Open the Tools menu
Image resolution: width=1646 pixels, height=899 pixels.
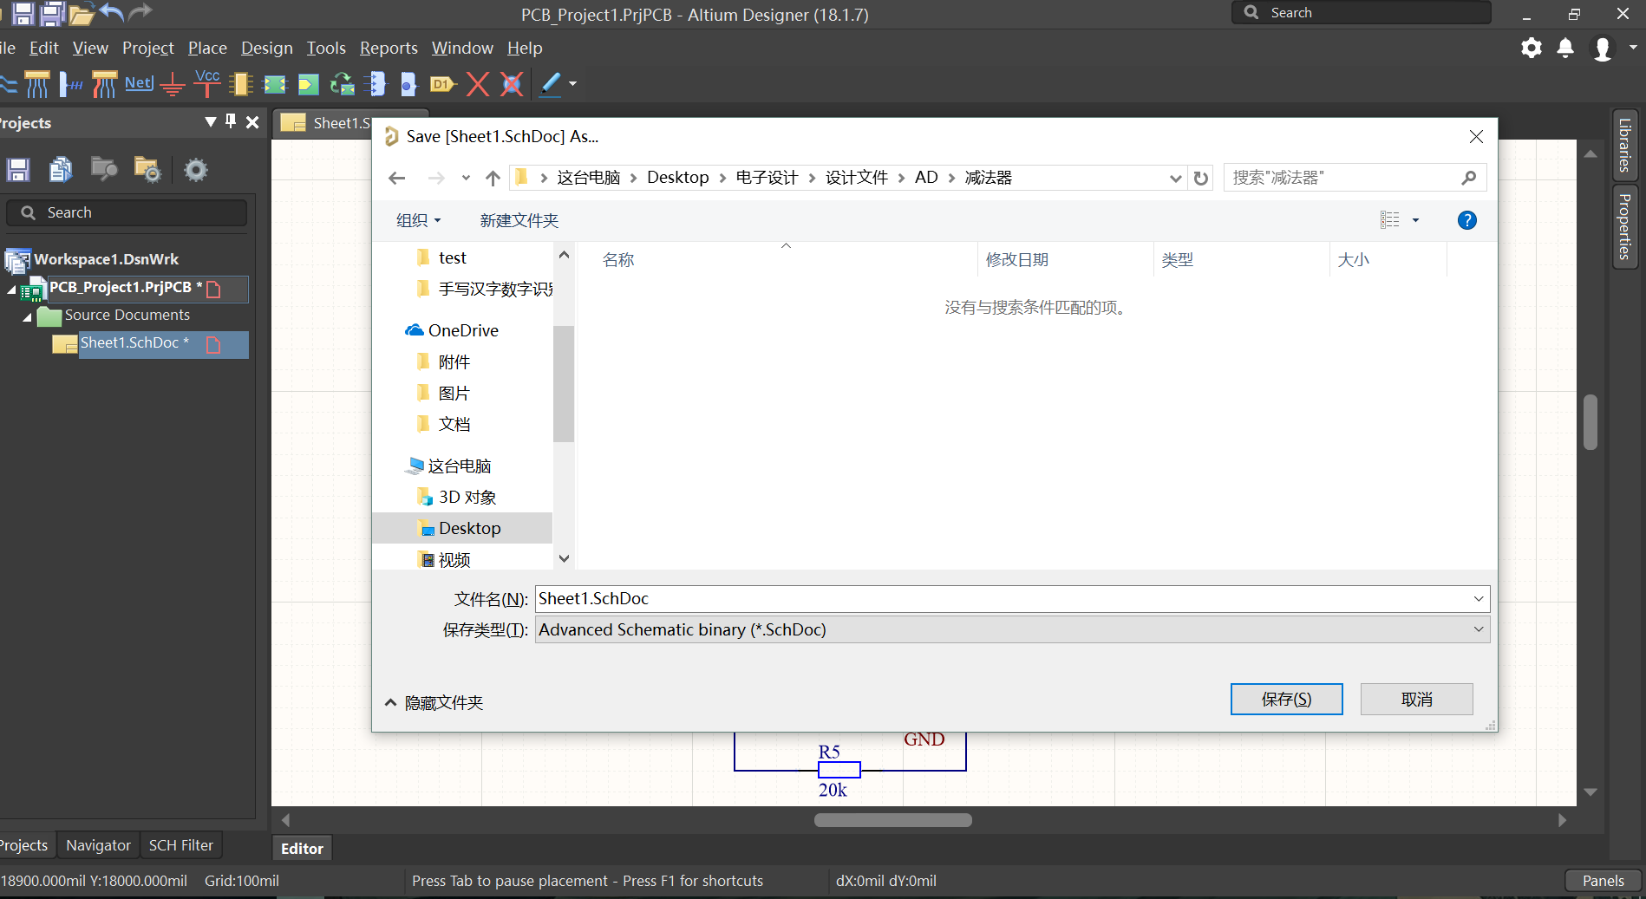(325, 48)
